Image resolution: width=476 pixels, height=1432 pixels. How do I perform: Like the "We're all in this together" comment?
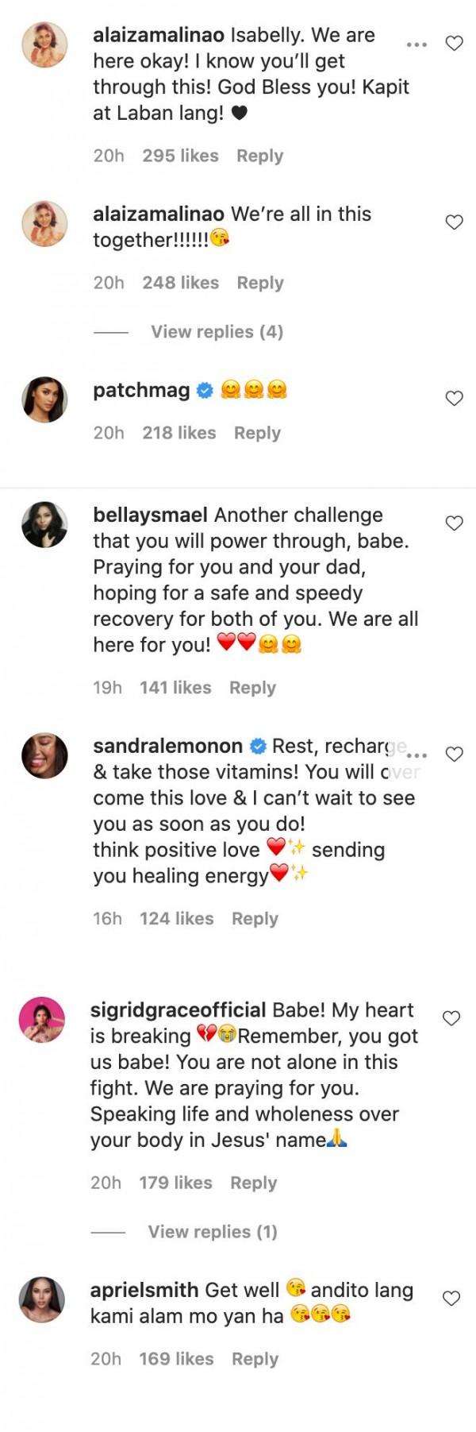455,222
